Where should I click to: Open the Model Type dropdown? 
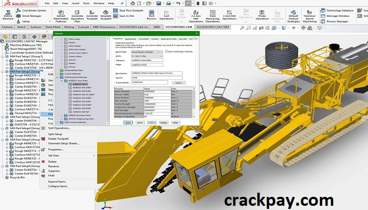pyautogui.click(x=147, y=52)
